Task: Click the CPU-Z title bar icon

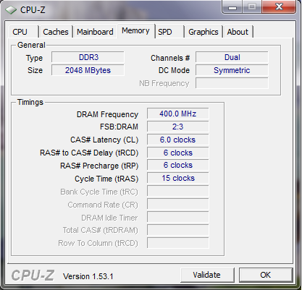Action: (x=11, y=10)
